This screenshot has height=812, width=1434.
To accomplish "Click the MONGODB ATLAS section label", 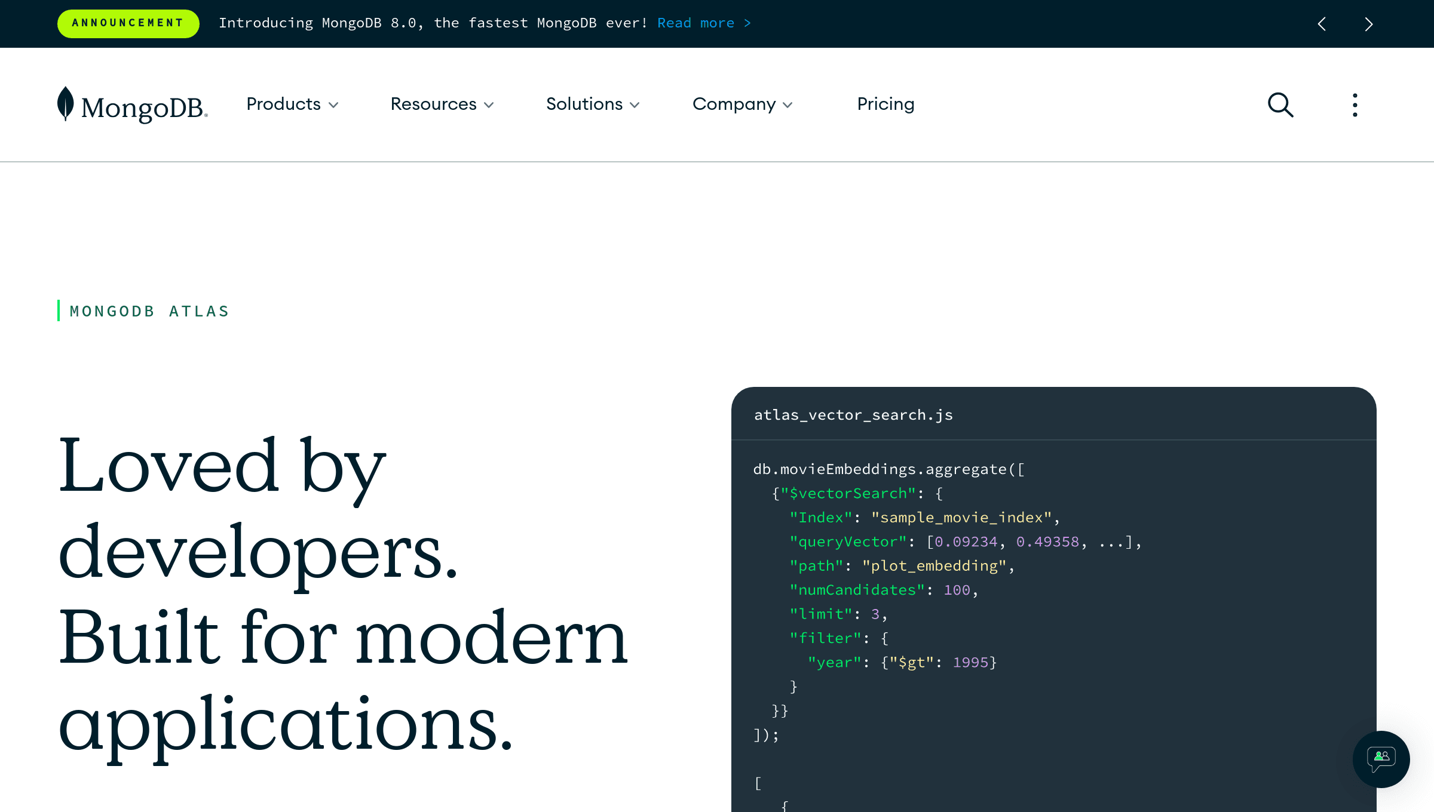I will [150, 311].
